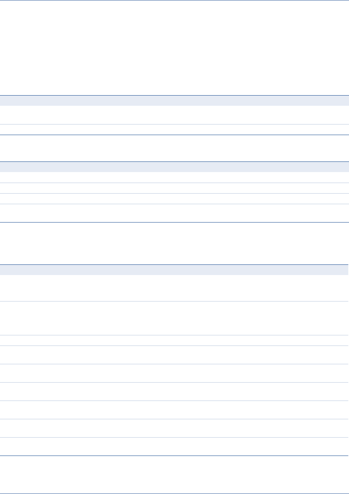Image resolution: width=349 pixels, height=494 pixels.
Task: Select the last body row of the bottom table
Action: [174, 446]
